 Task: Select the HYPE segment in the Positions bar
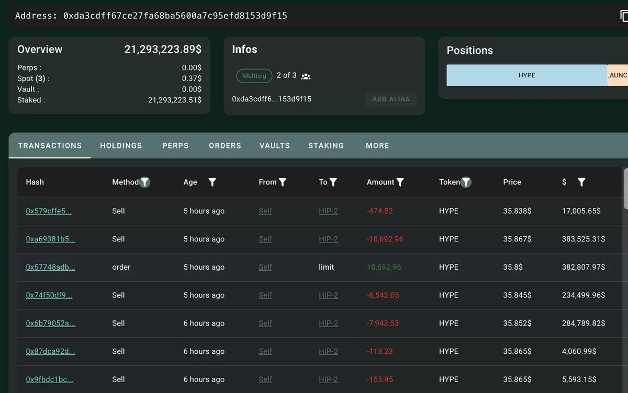coord(526,75)
